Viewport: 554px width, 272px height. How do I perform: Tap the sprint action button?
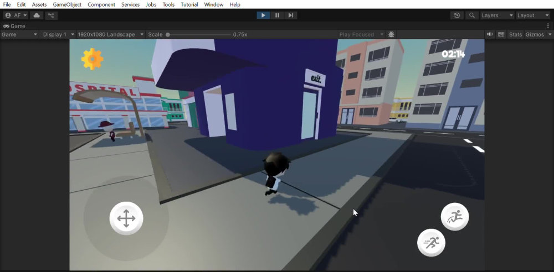431,243
